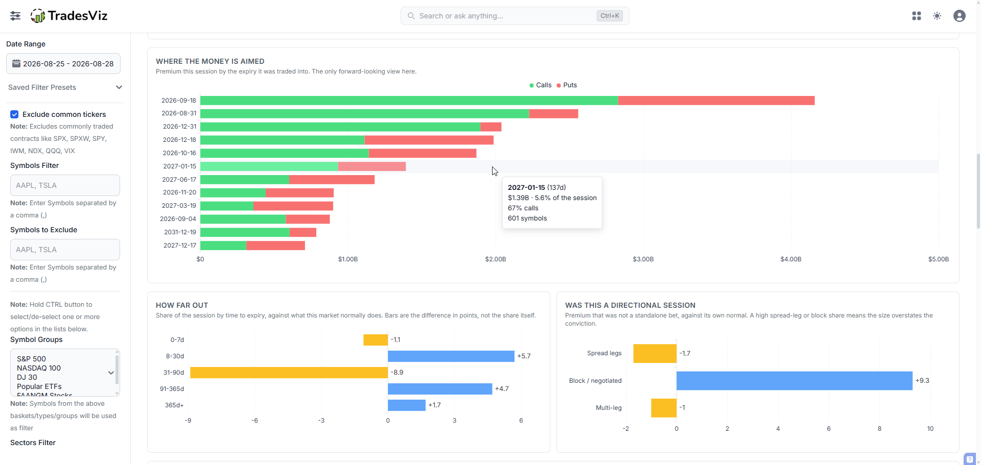Screen dimensions: 981x465
Task: Select S&P 500 symbol group
Action: coord(31,359)
